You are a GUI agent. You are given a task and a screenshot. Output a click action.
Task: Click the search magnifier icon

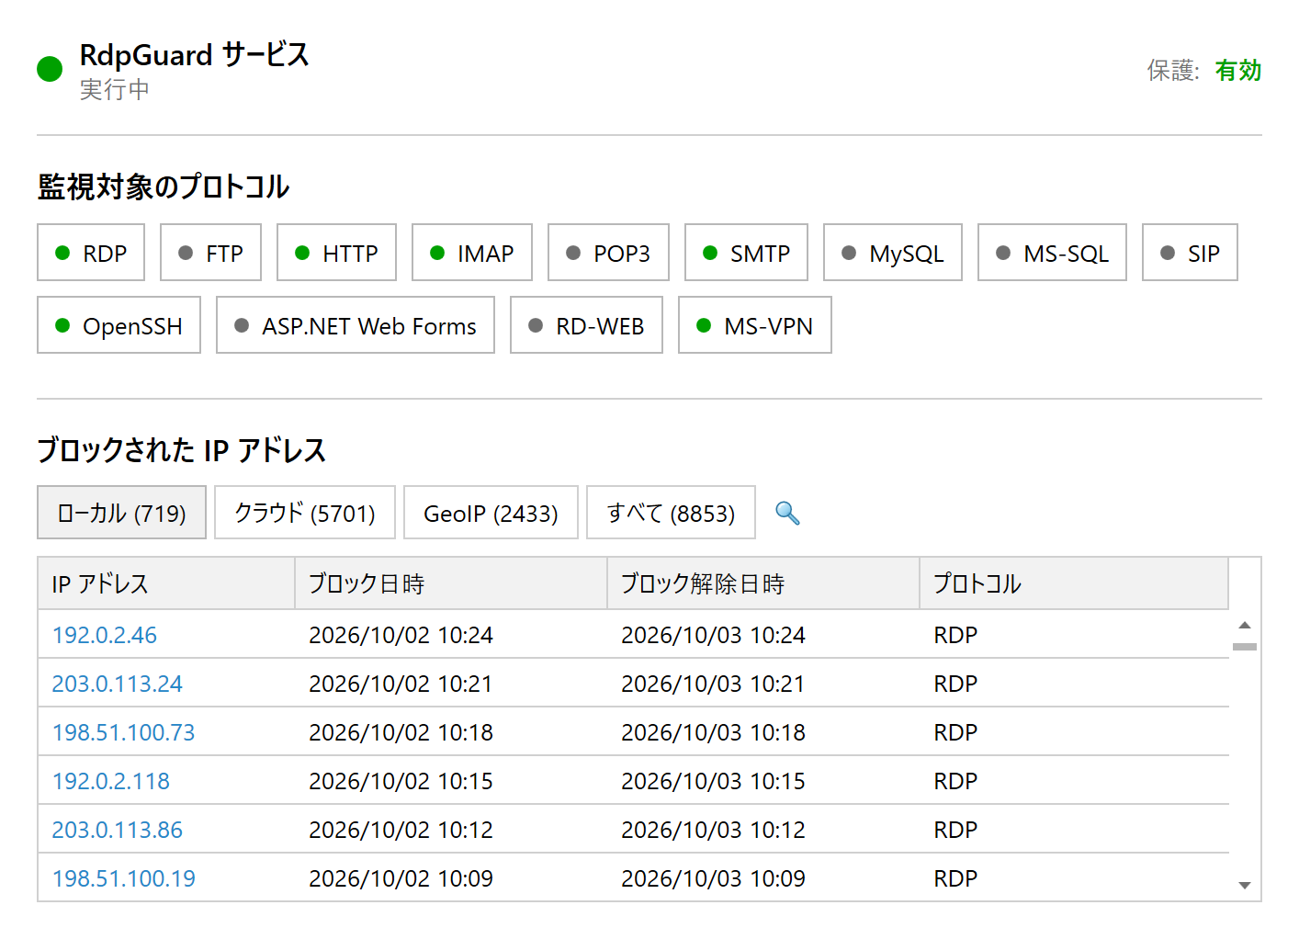pyautogui.click(x=787, y=513)
